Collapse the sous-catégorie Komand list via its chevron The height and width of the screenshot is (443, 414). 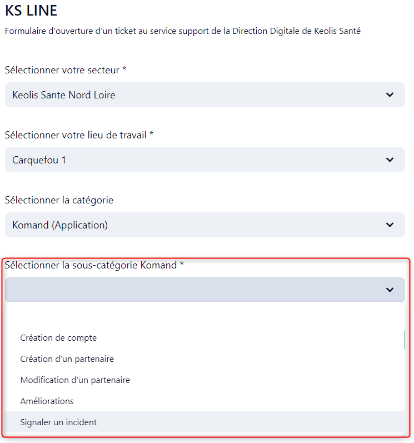pyautogui.click(x=390, y=290)
